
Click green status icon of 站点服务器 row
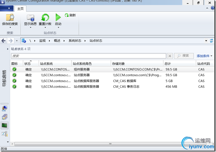(14, 75)
